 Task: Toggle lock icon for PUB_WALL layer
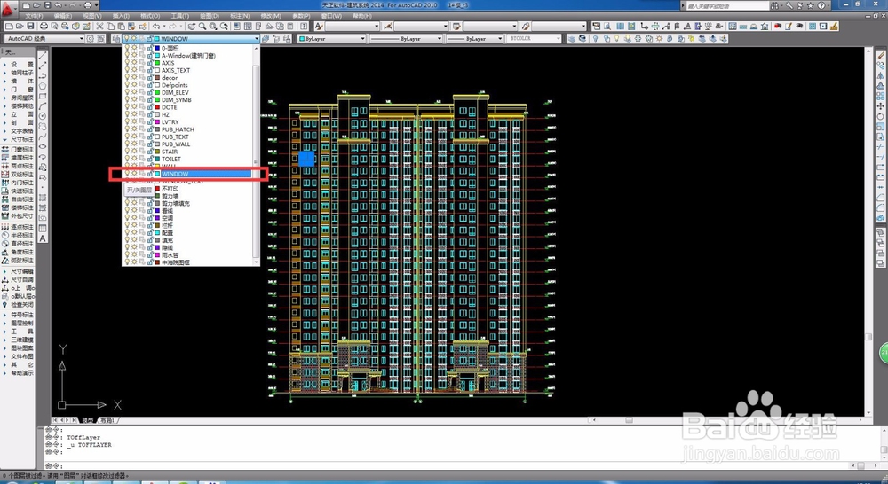tap(150, 144)
